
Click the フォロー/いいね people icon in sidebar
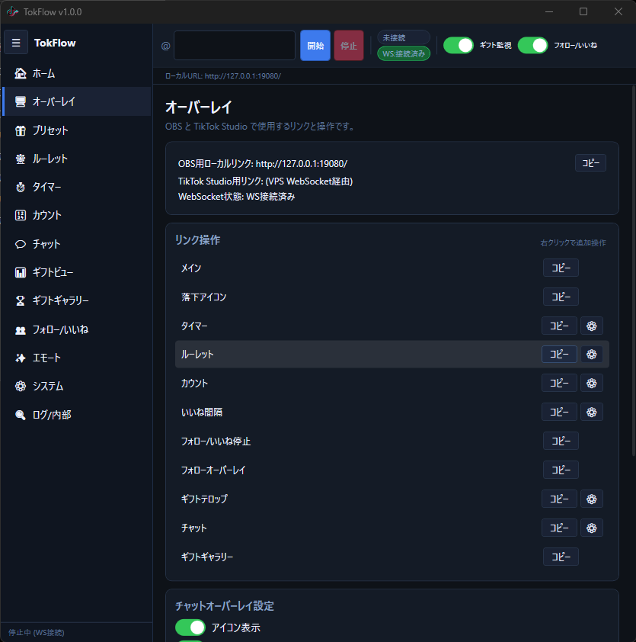pos(20,329)
